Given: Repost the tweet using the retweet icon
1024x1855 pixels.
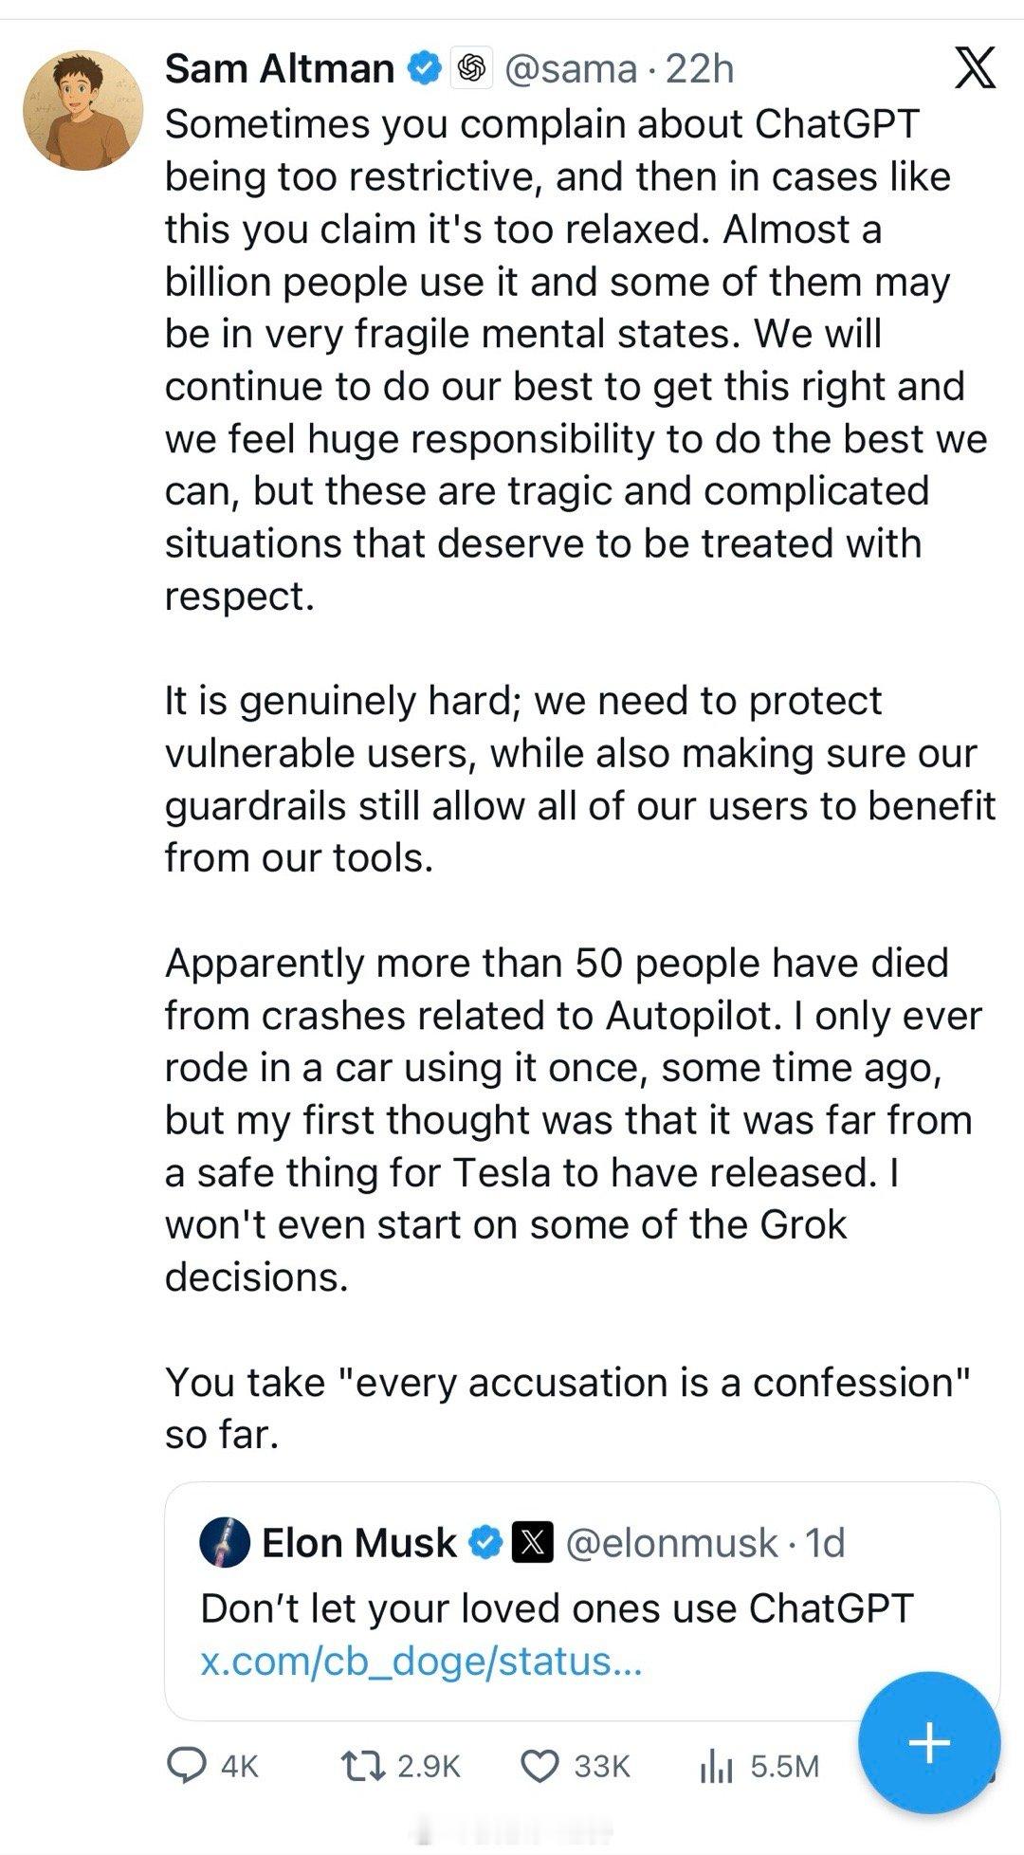Looking at the screenshot, I should click(361, 1766).
